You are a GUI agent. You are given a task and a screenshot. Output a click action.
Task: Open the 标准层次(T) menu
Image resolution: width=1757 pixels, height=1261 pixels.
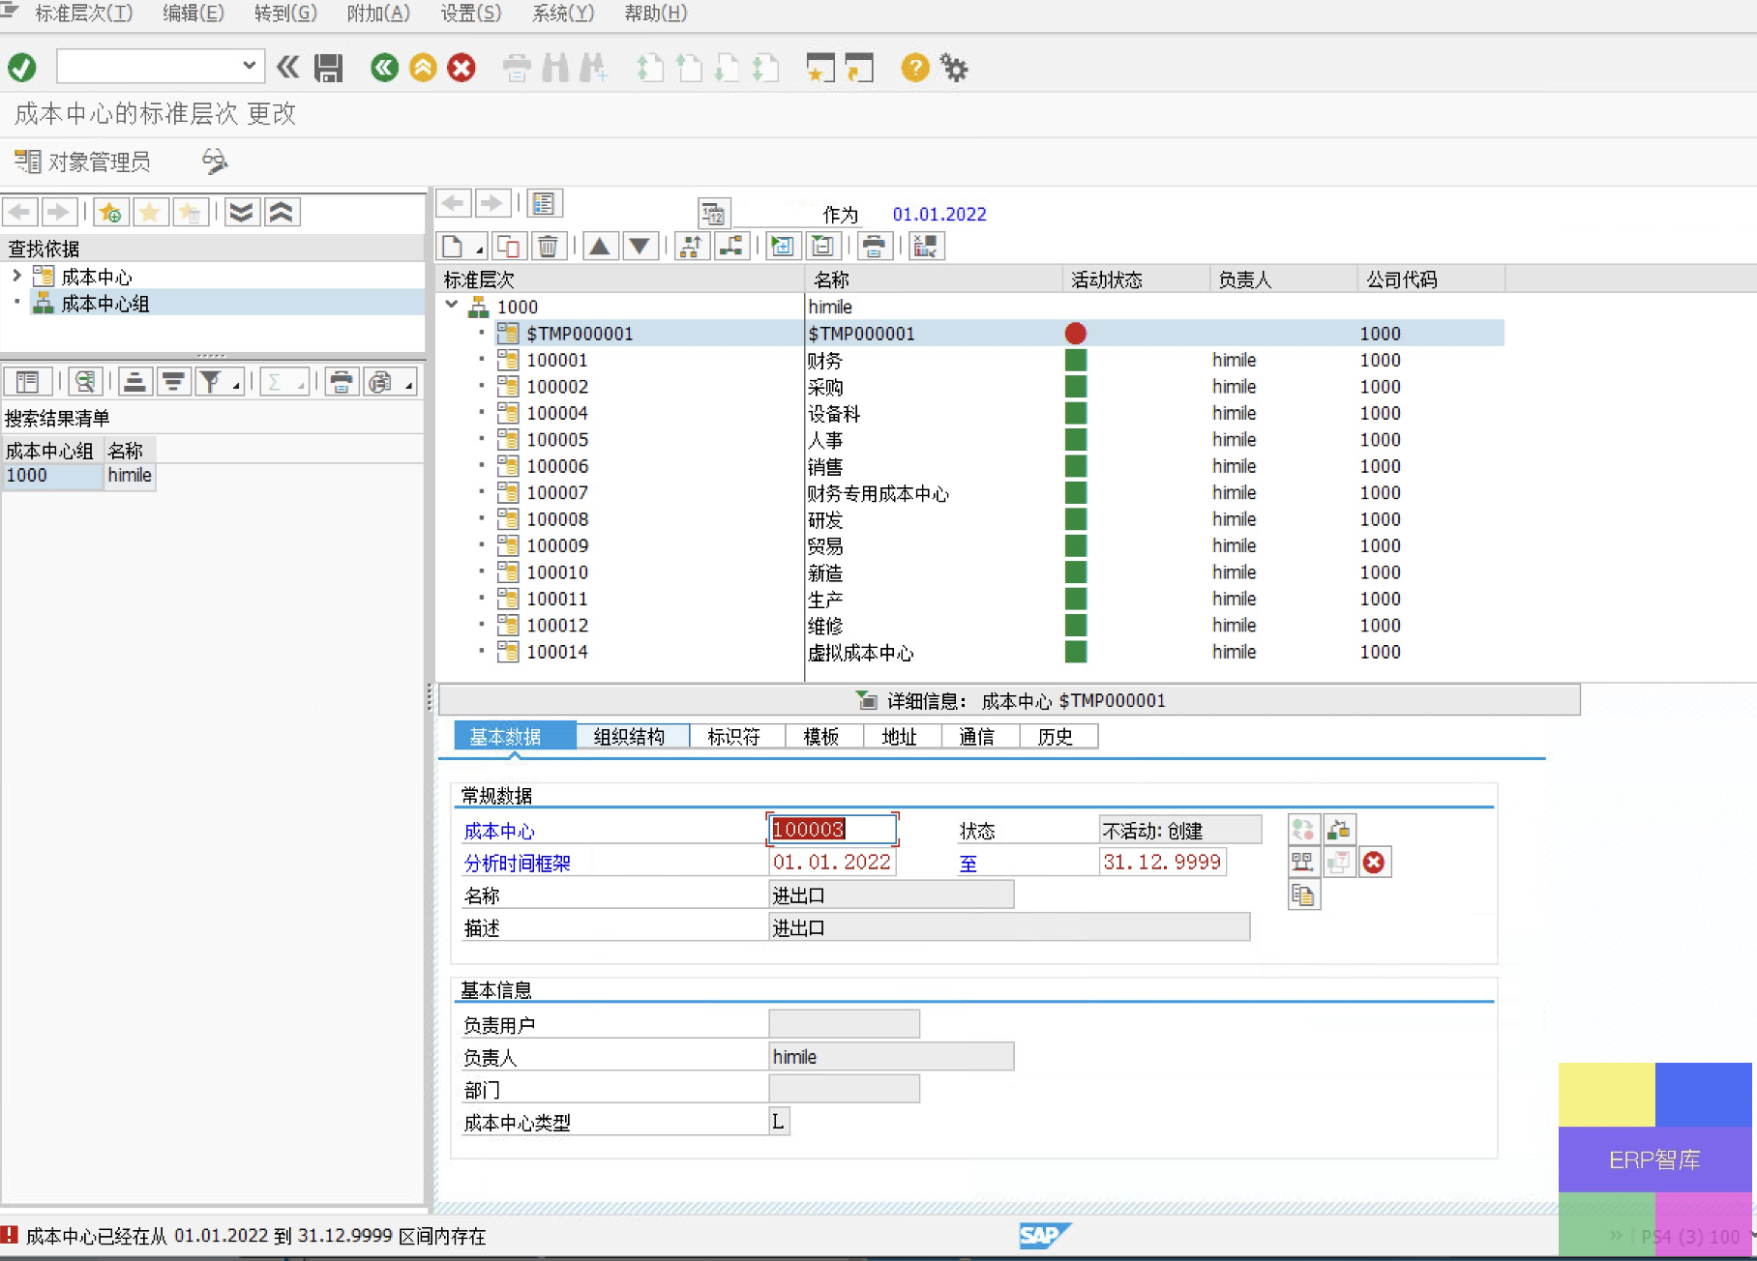click(84, 14)
